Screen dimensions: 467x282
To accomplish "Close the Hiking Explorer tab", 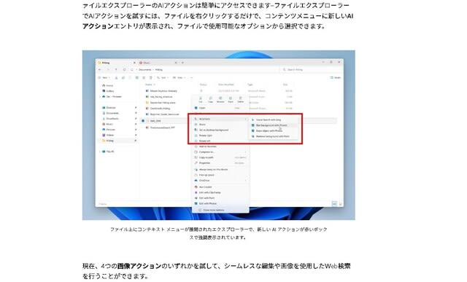I will pyautogui.click(x=134, y=63).
